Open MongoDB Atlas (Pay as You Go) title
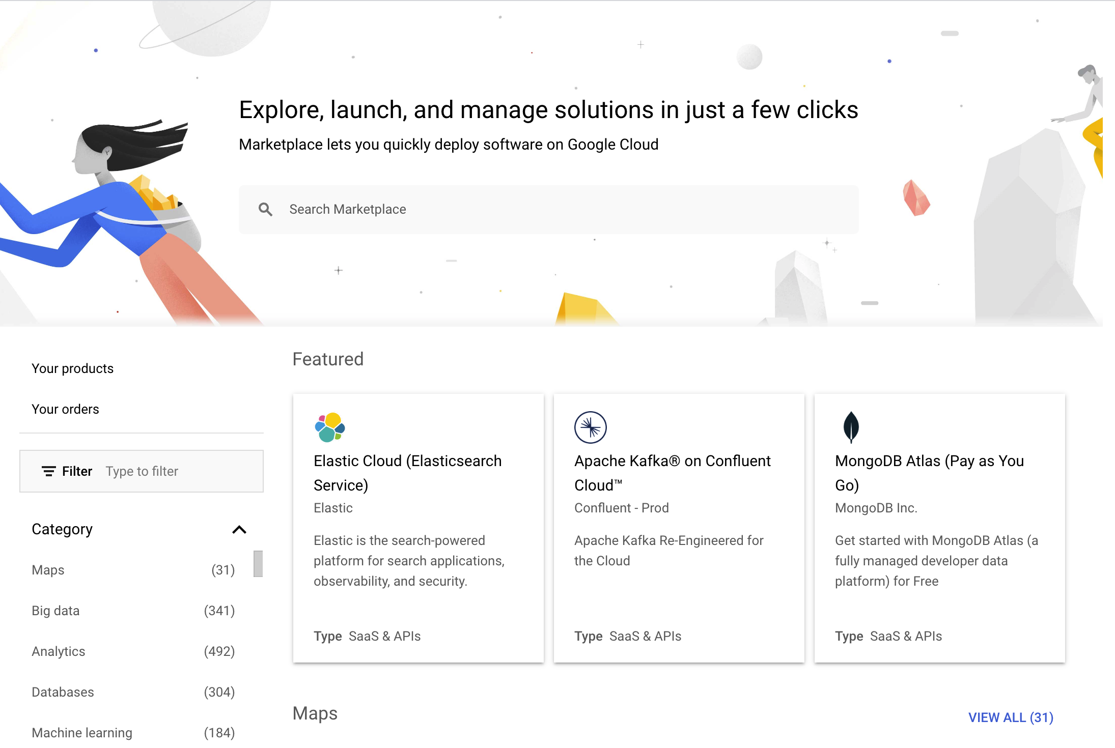This screenshot has width=1115, height=748. (x=929, y=473)
